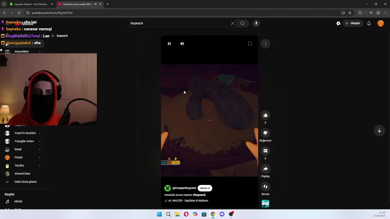The height and width of the screenshot is (219, 390).
Task: Start voice search with the microphone
Action: 256,23
